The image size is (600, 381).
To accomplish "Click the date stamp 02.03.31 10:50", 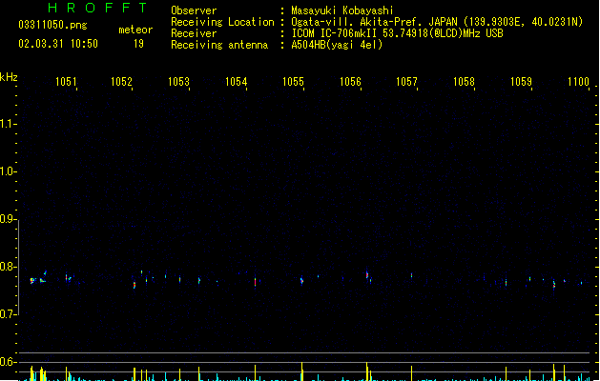I will coord(58,44).
